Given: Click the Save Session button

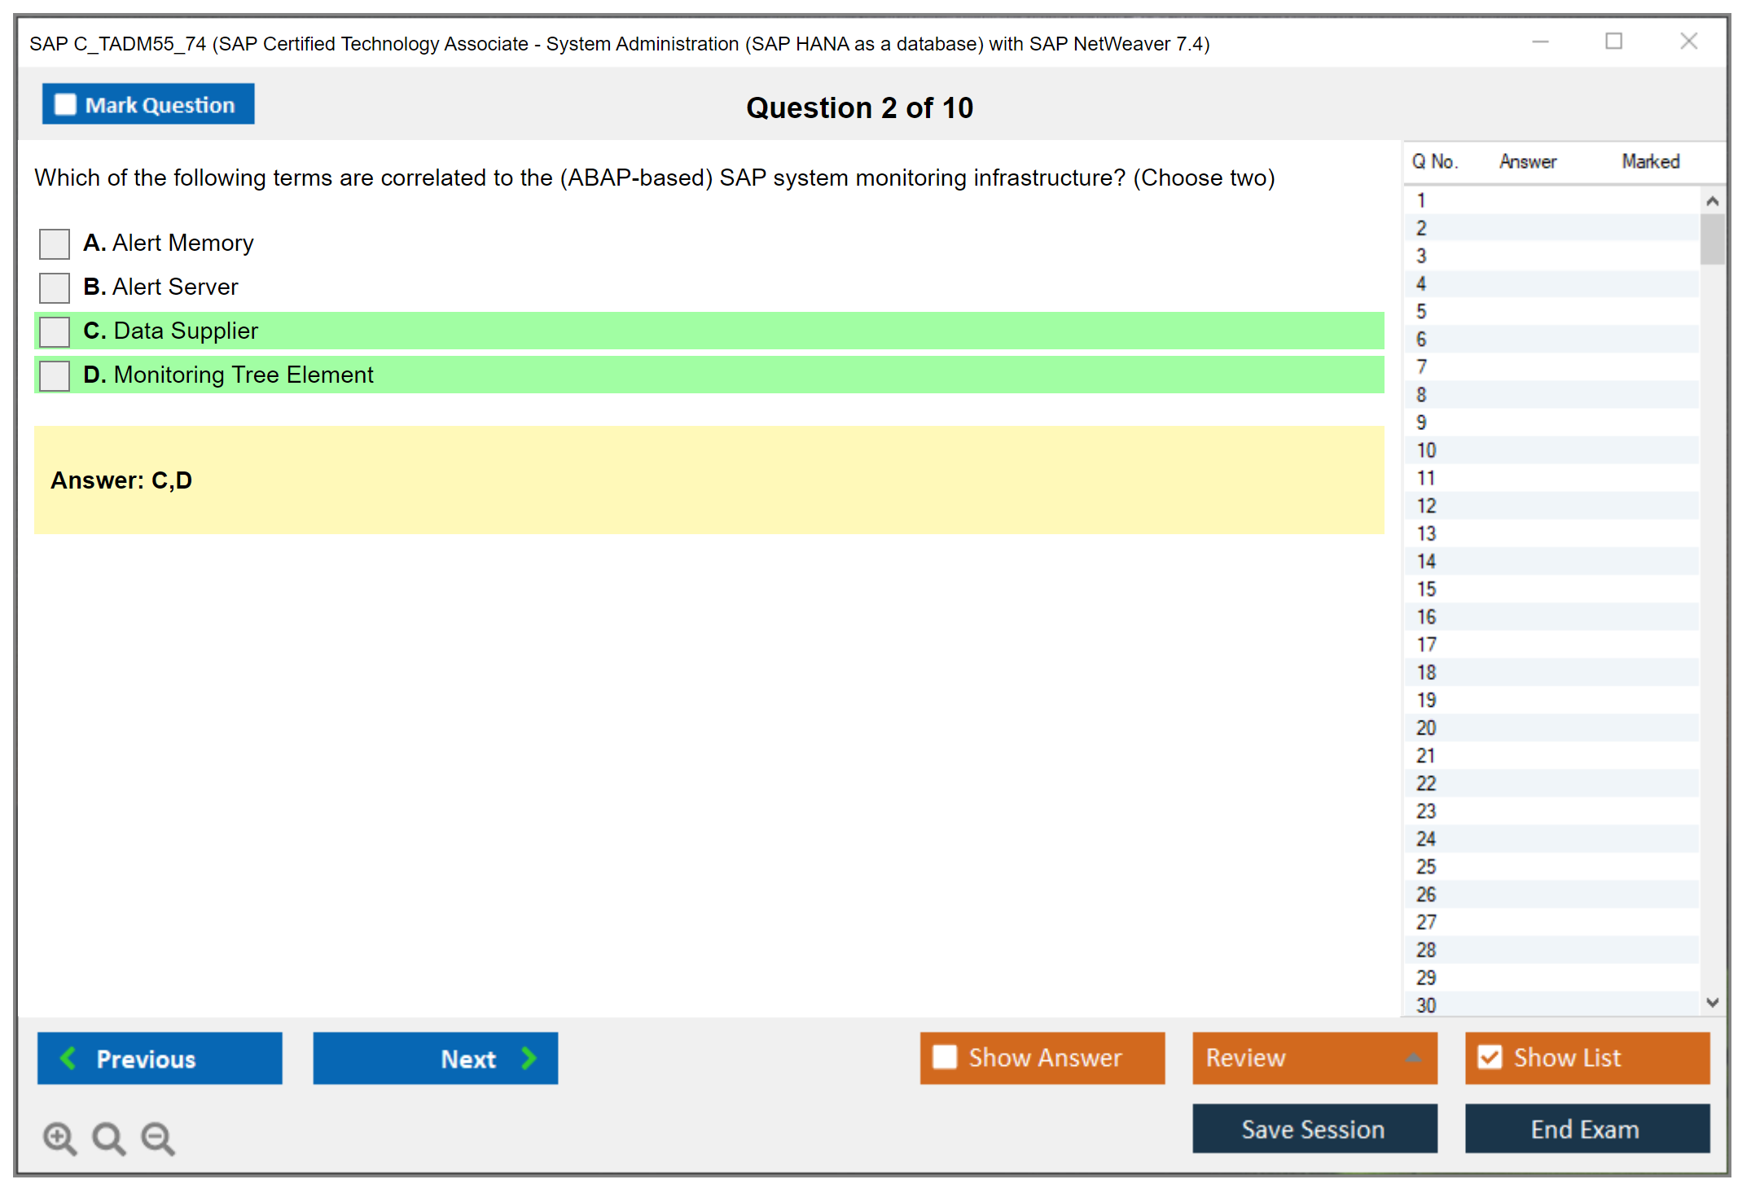Looking at the screenshot, I should (1314, 1129).
